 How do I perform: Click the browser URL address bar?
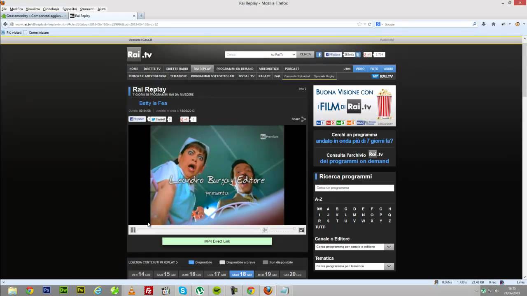pyautogui.click(x=185, y=24)
